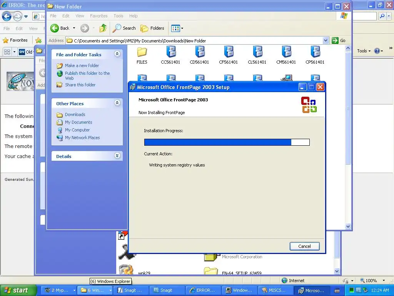Open File menu in New Folder window
This screenshot has height=296, width=394.
click(53, 16)
